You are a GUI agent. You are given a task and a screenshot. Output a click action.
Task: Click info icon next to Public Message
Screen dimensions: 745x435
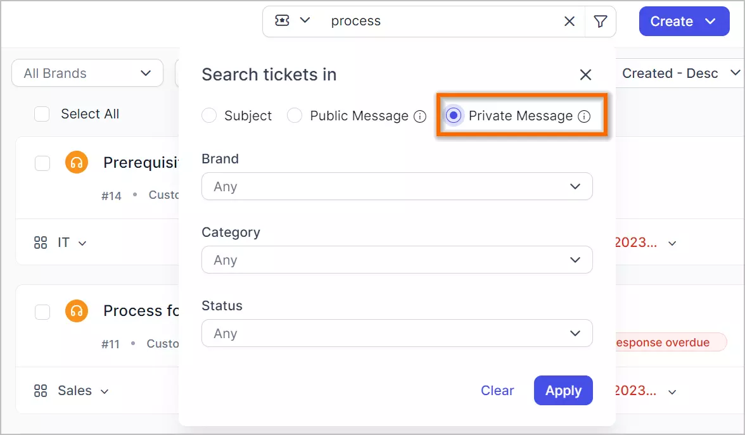pyautogui.click(x=420, y=117)
